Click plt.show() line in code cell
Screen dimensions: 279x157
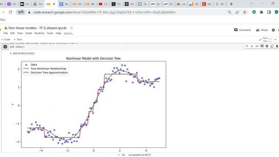coord(17,47)
